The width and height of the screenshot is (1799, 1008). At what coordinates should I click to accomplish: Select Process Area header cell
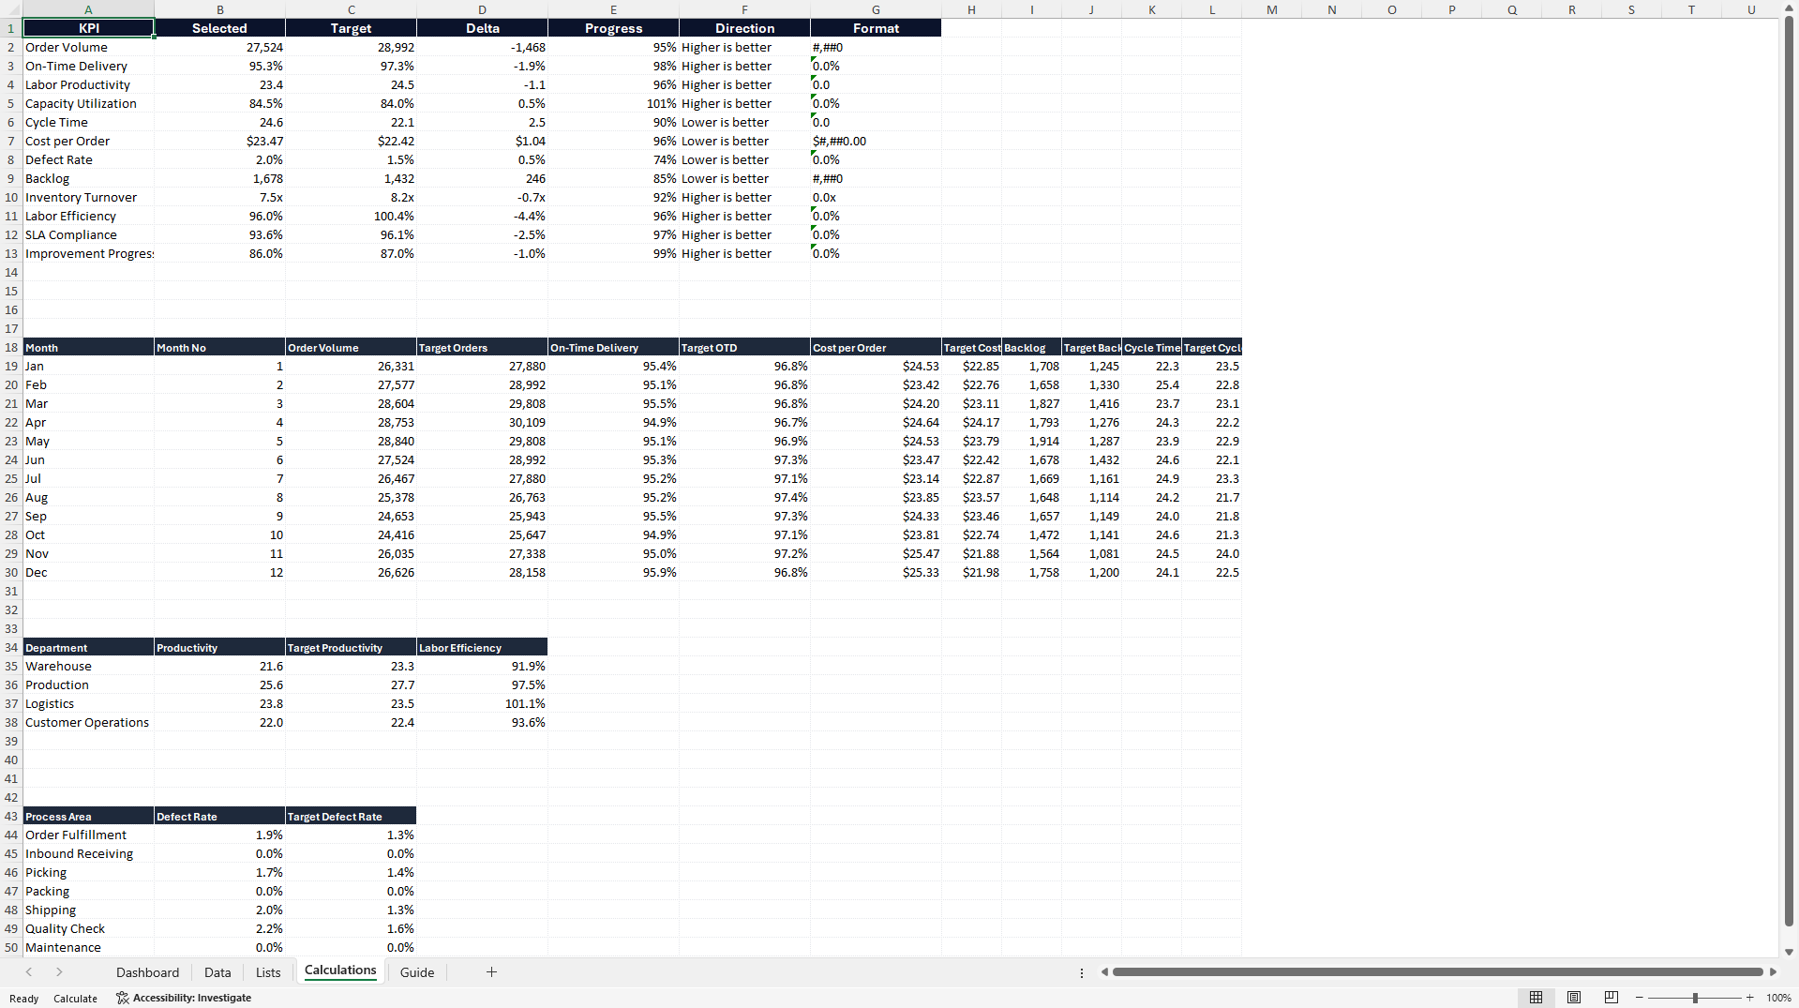coord(89,816)
